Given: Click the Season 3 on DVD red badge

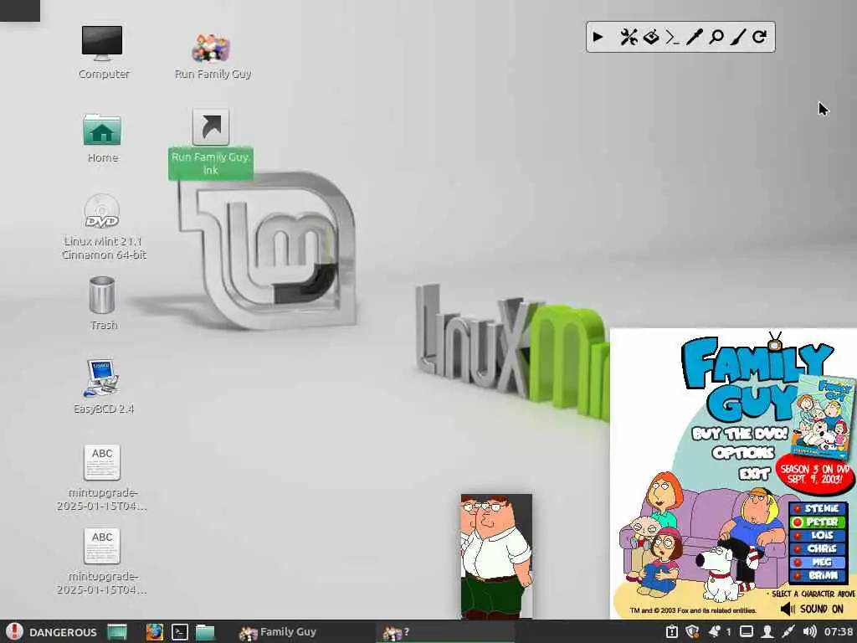Looking at the screenshot, I should pos(815,474).
